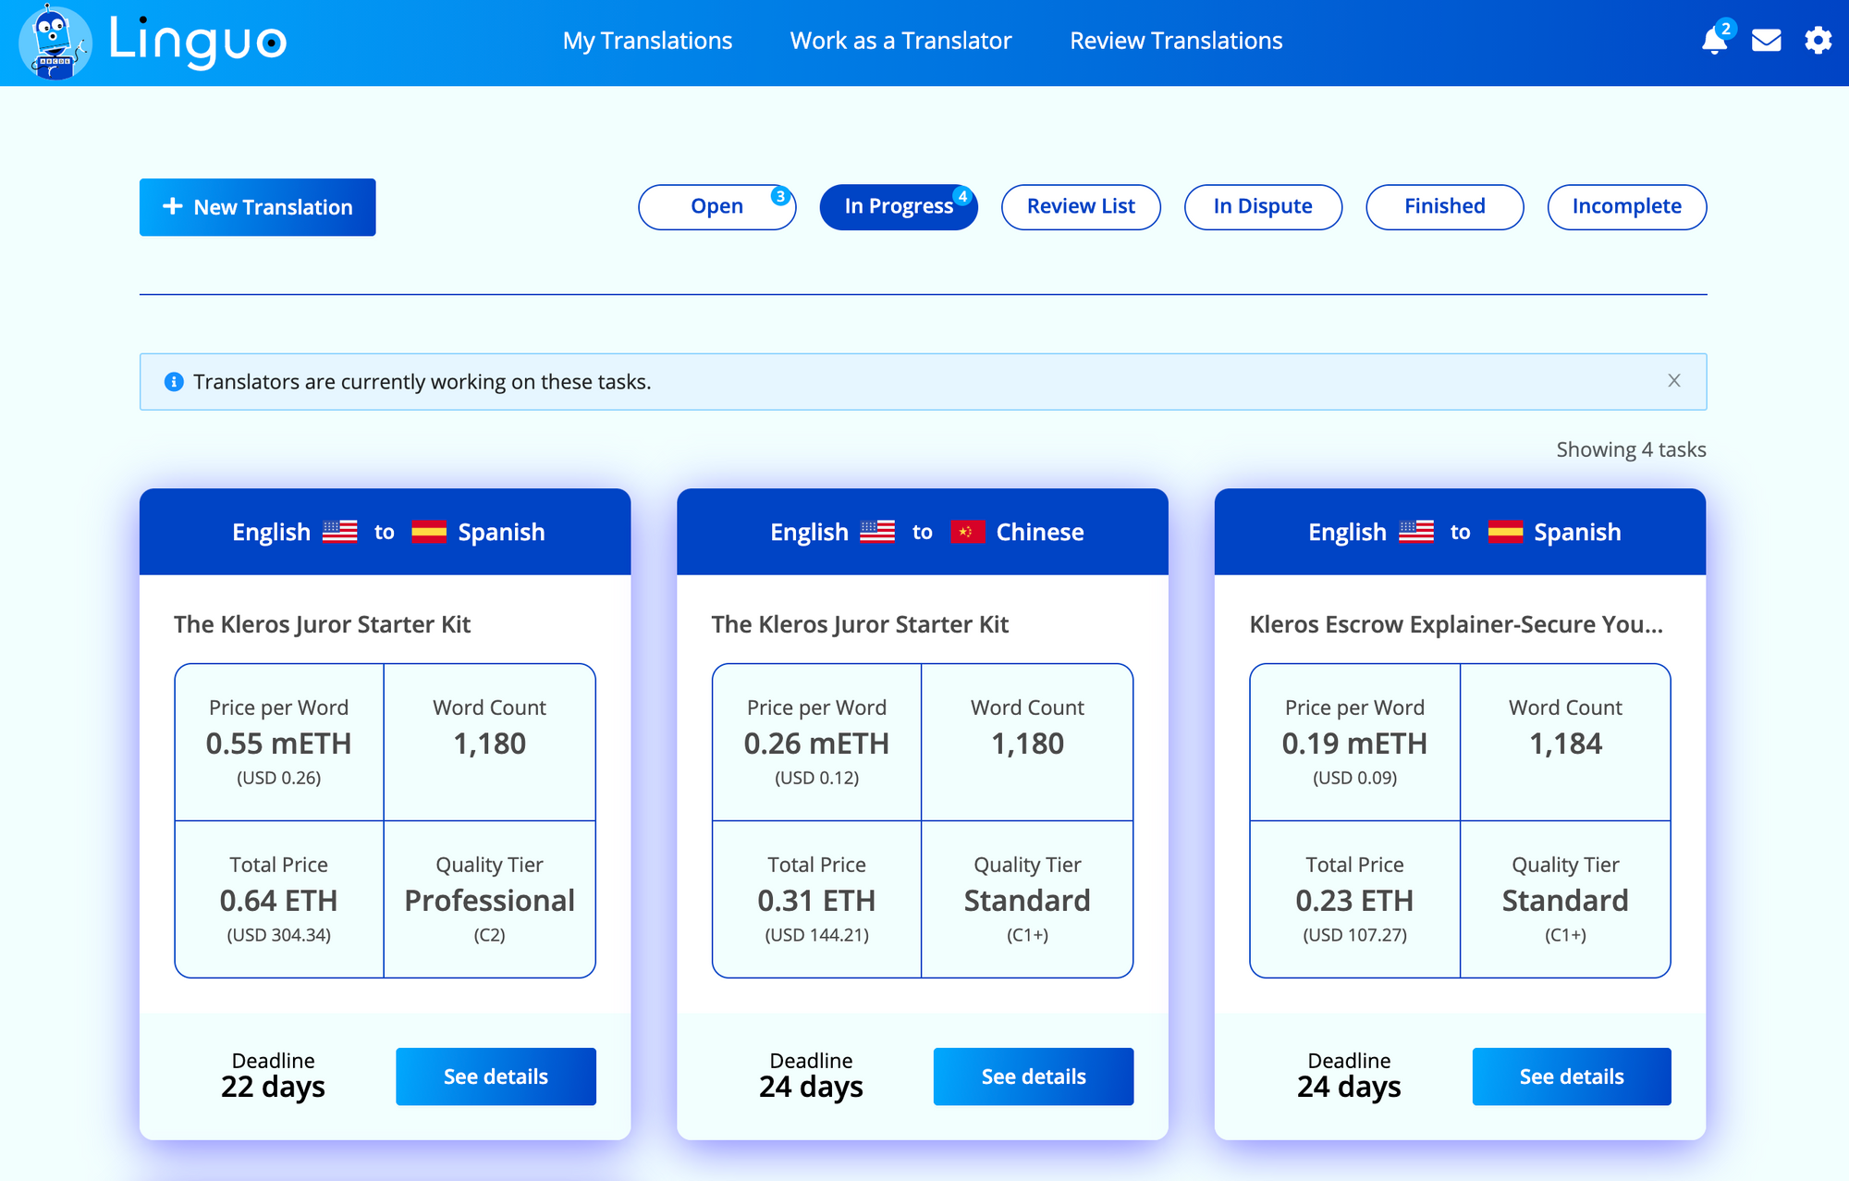The image size is (1849, 1181).
Task: Open the settings gear icon
Action: [1818, 41]
